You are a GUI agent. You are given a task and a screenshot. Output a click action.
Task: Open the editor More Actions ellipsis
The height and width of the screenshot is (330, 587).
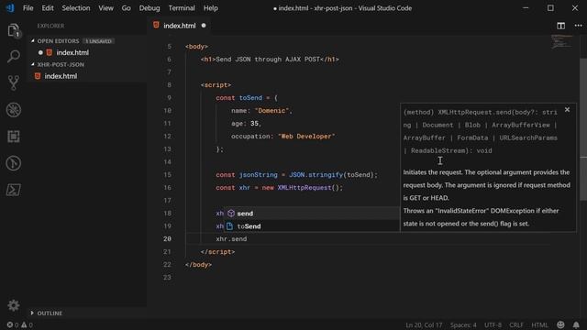click(578, 26)
